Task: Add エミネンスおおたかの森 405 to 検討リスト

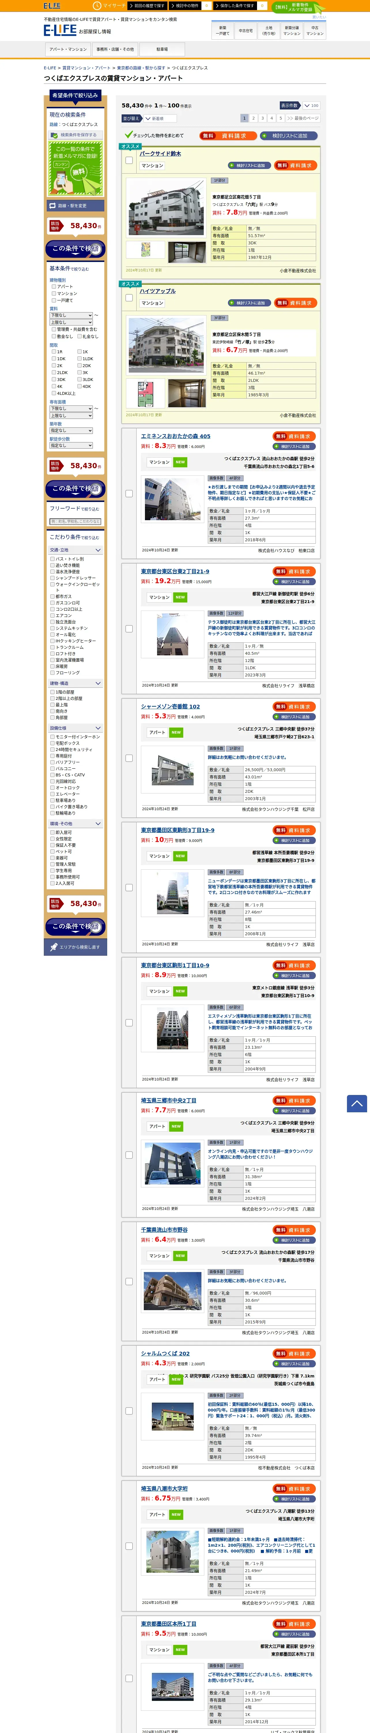Action: click(x=294, y=447)
